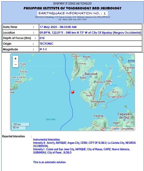
Task: Click the magnitude value M 5.2
Action: click(x=43, y=49)
